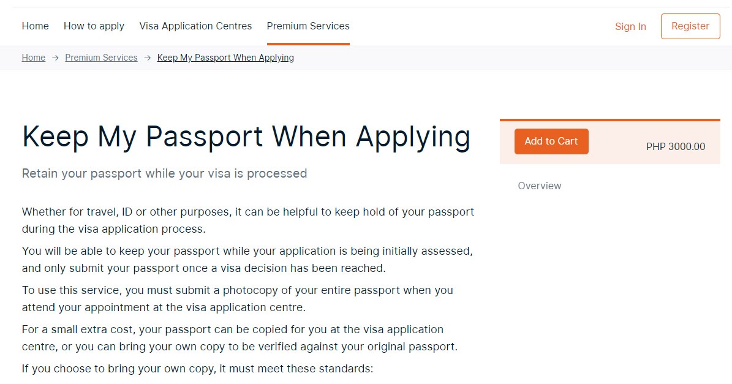Click the Keep My Passport When Applying breadcrumb
This screenshot has width=732, height=384.
point(225,58)
